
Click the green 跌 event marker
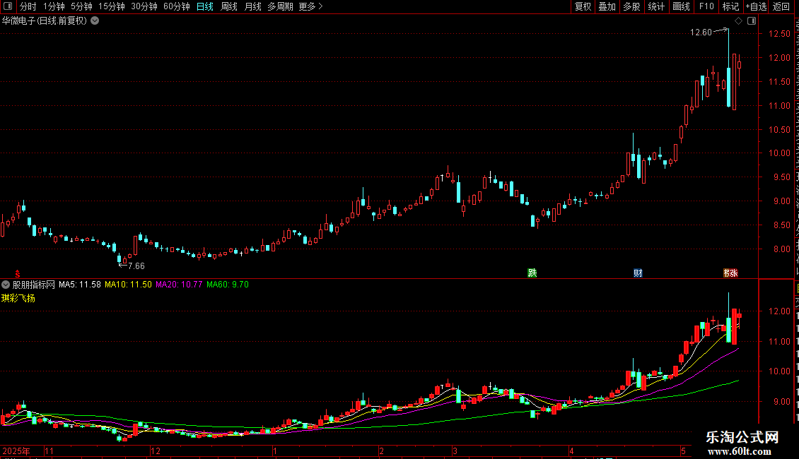[x=532, y=273]
